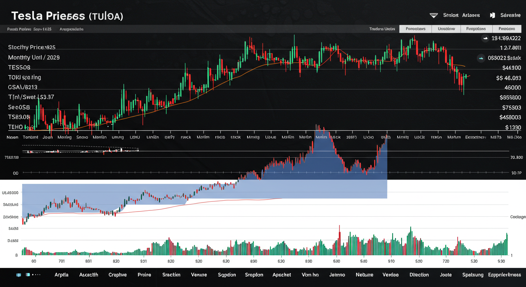Click the round teal icon beside 0S$022 Szauk
The image size is (526, 287).
coord(481,58)
